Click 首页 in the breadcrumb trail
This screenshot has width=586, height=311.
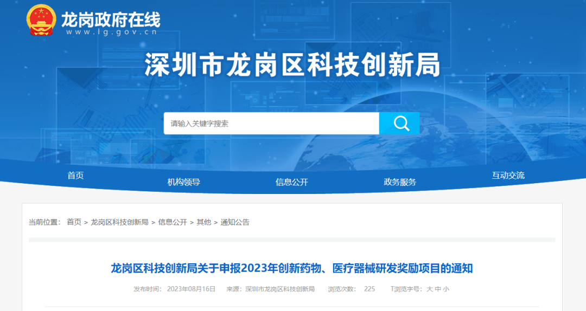pos(74,222)
